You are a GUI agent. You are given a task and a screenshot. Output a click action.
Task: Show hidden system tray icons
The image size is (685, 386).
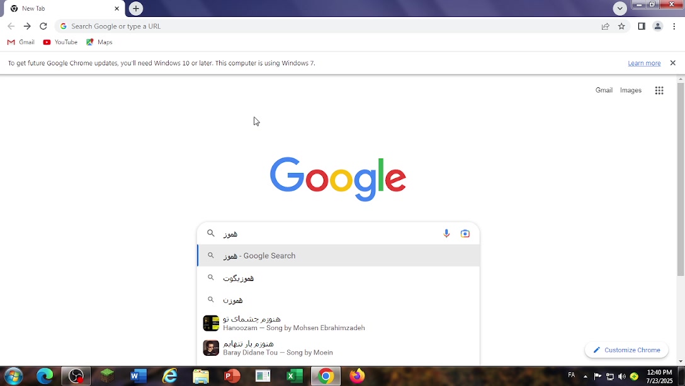click(x=586, y=377)
